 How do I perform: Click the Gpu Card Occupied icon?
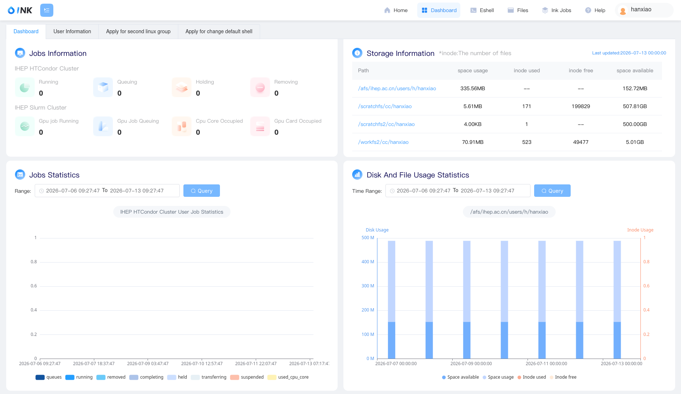(x=260, y=126)
